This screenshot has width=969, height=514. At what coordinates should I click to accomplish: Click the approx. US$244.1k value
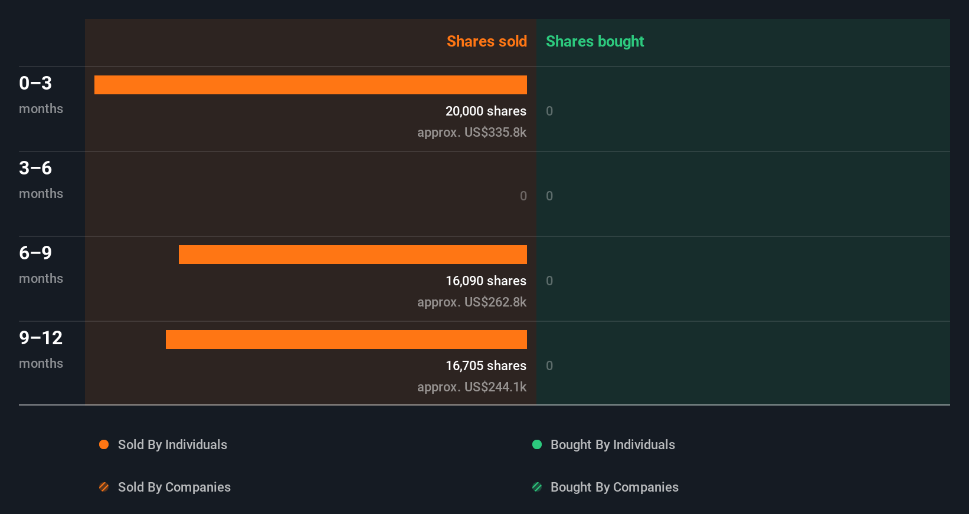[x=472, y=387]
